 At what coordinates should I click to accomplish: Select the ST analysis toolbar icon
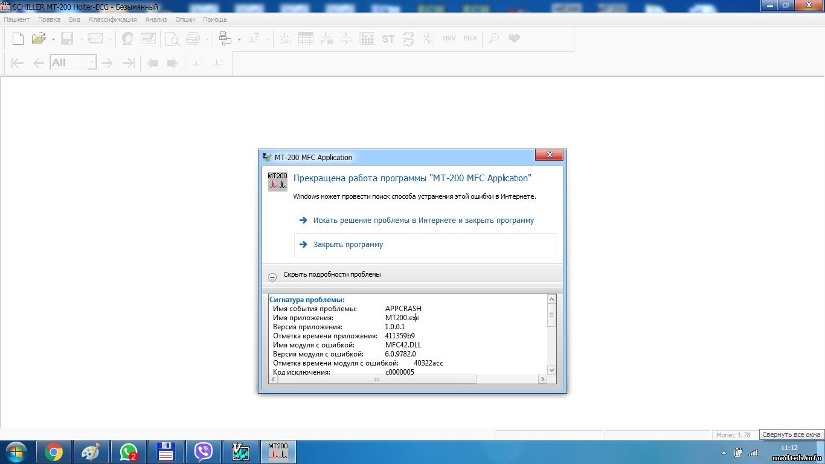(388, 39)
